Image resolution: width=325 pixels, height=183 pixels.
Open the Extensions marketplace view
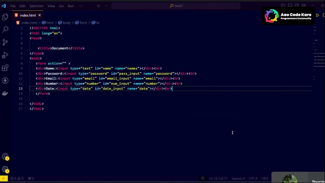point(5,68)
